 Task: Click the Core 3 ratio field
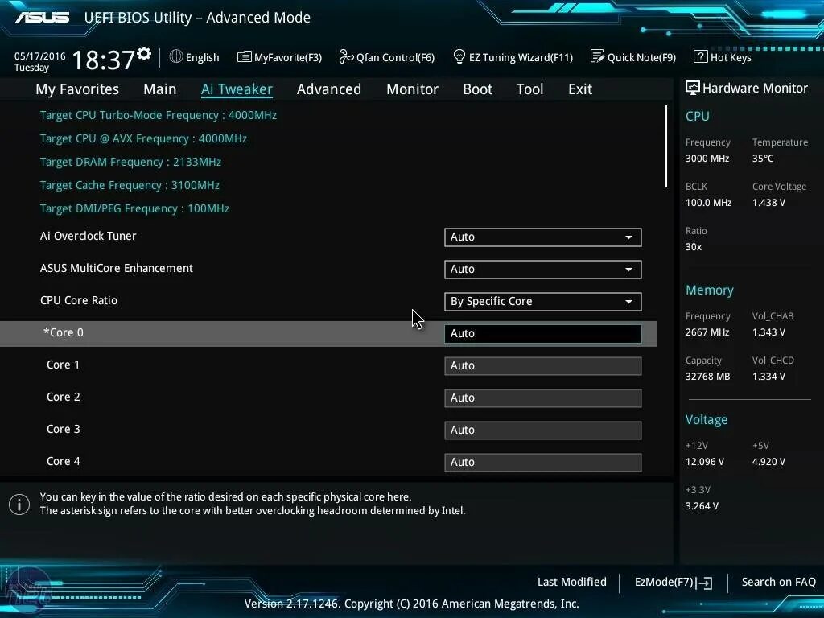click(x=542, y=430)
